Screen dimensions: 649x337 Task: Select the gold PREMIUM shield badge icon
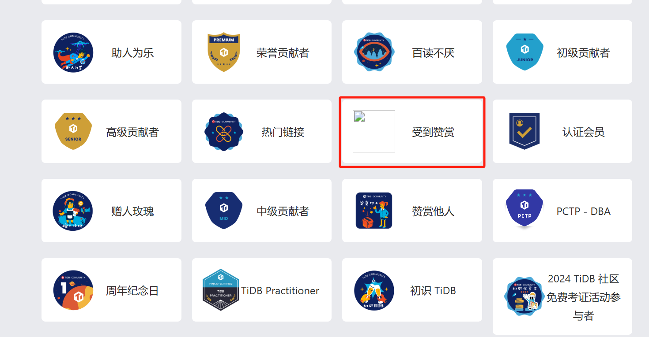pos(224,52)
